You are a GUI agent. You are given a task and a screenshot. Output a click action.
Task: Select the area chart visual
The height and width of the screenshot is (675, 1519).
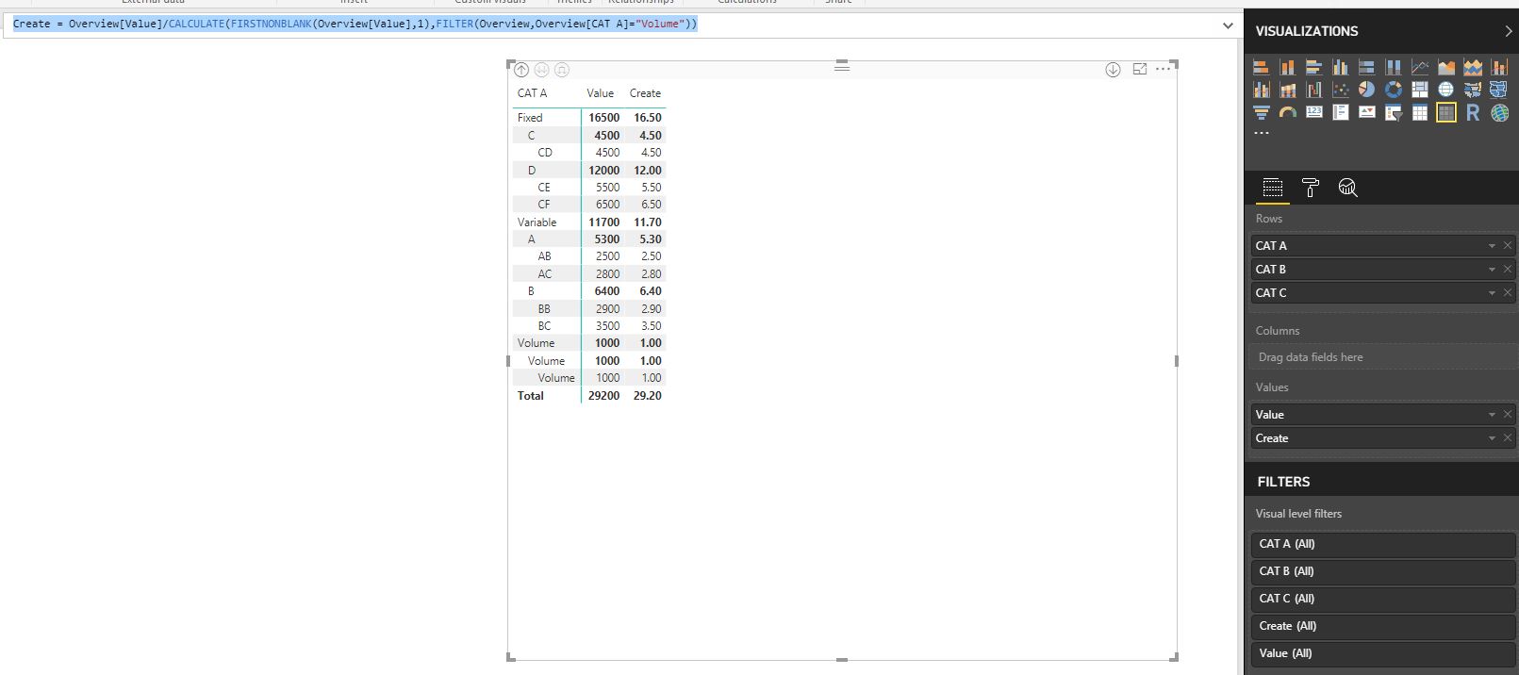(1446, 67)
